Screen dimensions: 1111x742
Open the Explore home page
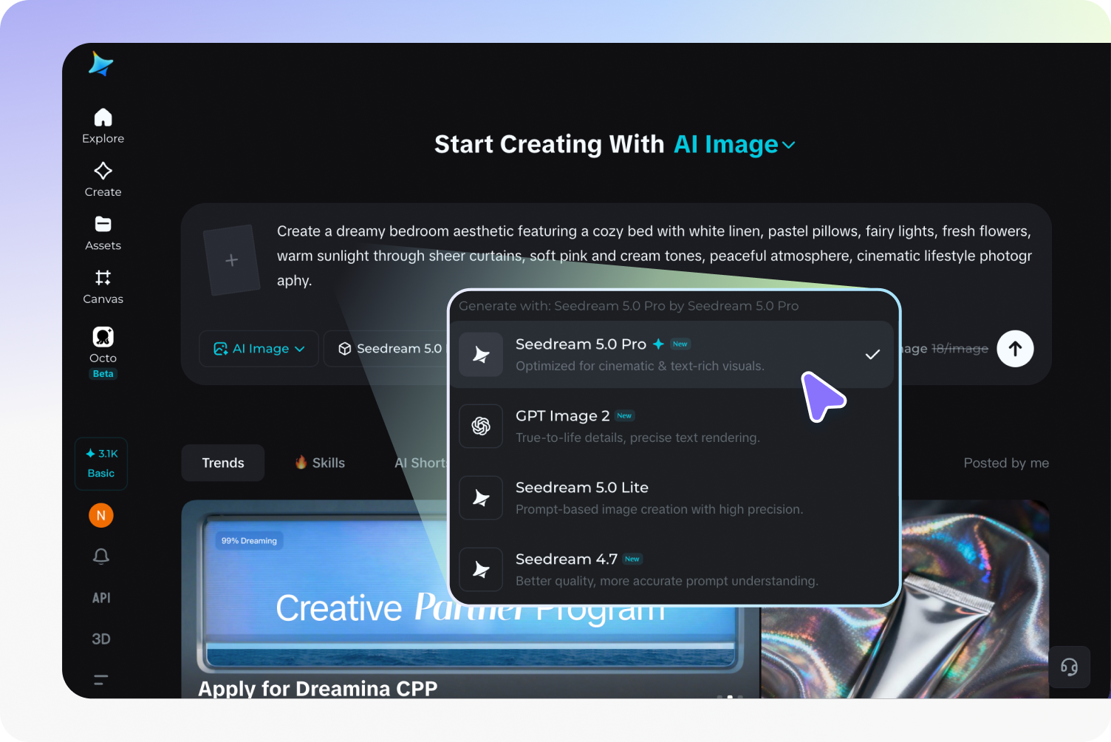[x=103, y=126]
